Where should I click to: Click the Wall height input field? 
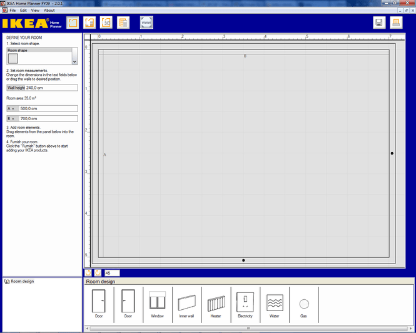pos(42,88)
